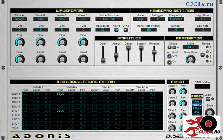Click the Wave D Fine knob
The height and width of the screenshot is (140, 223).
[x=83, y=42]
